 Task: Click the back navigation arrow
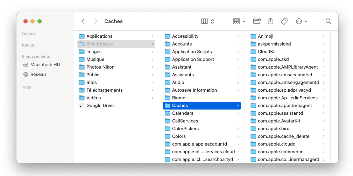point(83,21)
